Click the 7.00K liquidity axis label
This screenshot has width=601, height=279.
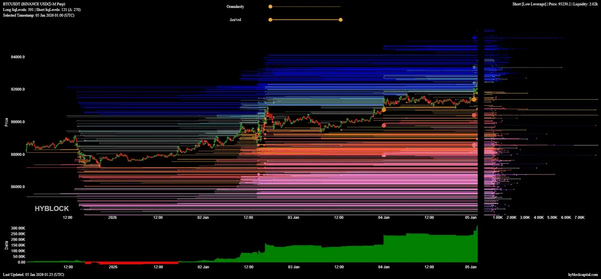(x=579, y=217)
